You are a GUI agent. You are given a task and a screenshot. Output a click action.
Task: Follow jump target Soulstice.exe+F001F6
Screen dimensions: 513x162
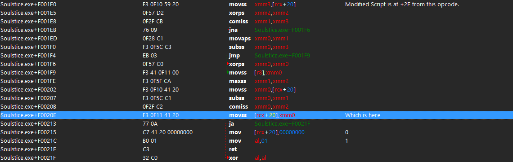pos(282,30)
